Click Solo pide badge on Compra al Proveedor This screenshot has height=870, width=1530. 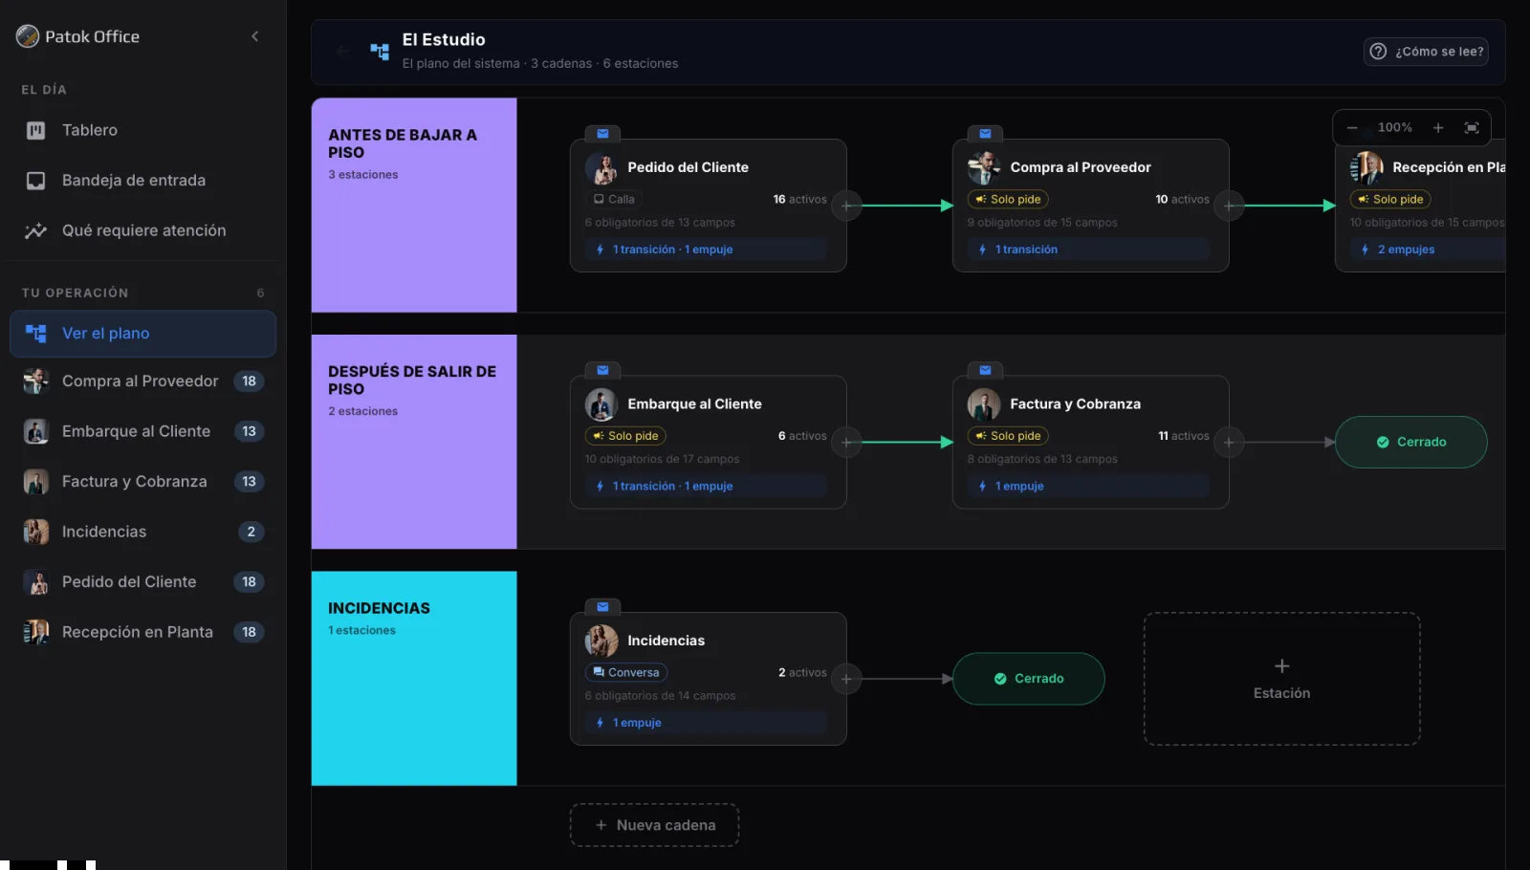pyautogui.click(x=1008, y=199)
